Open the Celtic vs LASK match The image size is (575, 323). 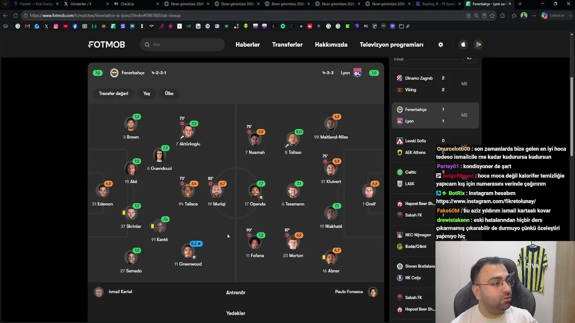[435, 178]
